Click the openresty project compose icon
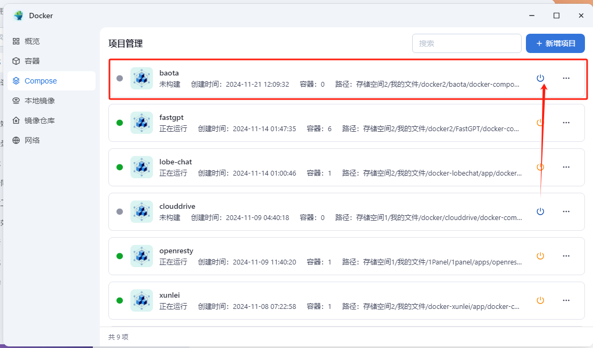593x348 pixels. click(x=142, y=256)
